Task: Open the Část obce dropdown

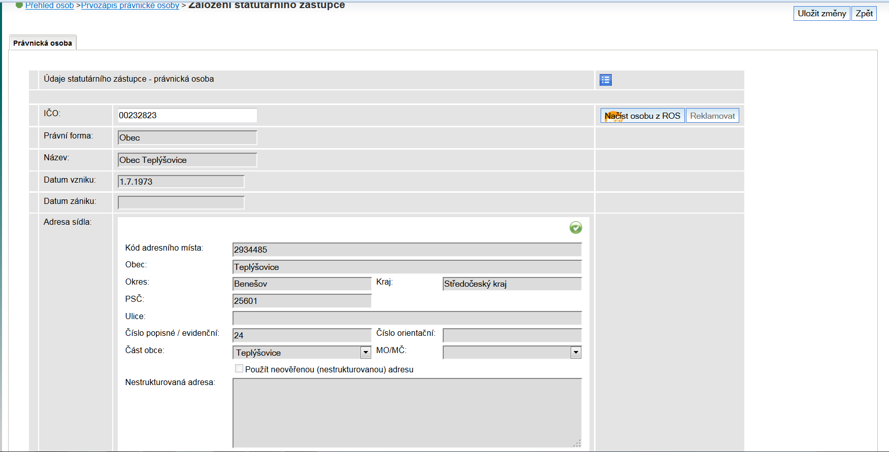Action: pos(366,353)
